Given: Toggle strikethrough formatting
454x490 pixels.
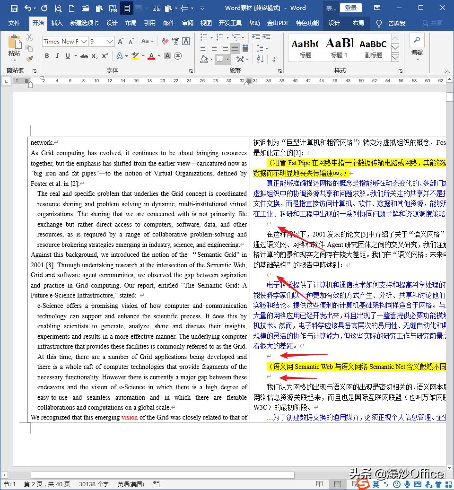Looking at the screenshot, I should (x=85, y=55).
